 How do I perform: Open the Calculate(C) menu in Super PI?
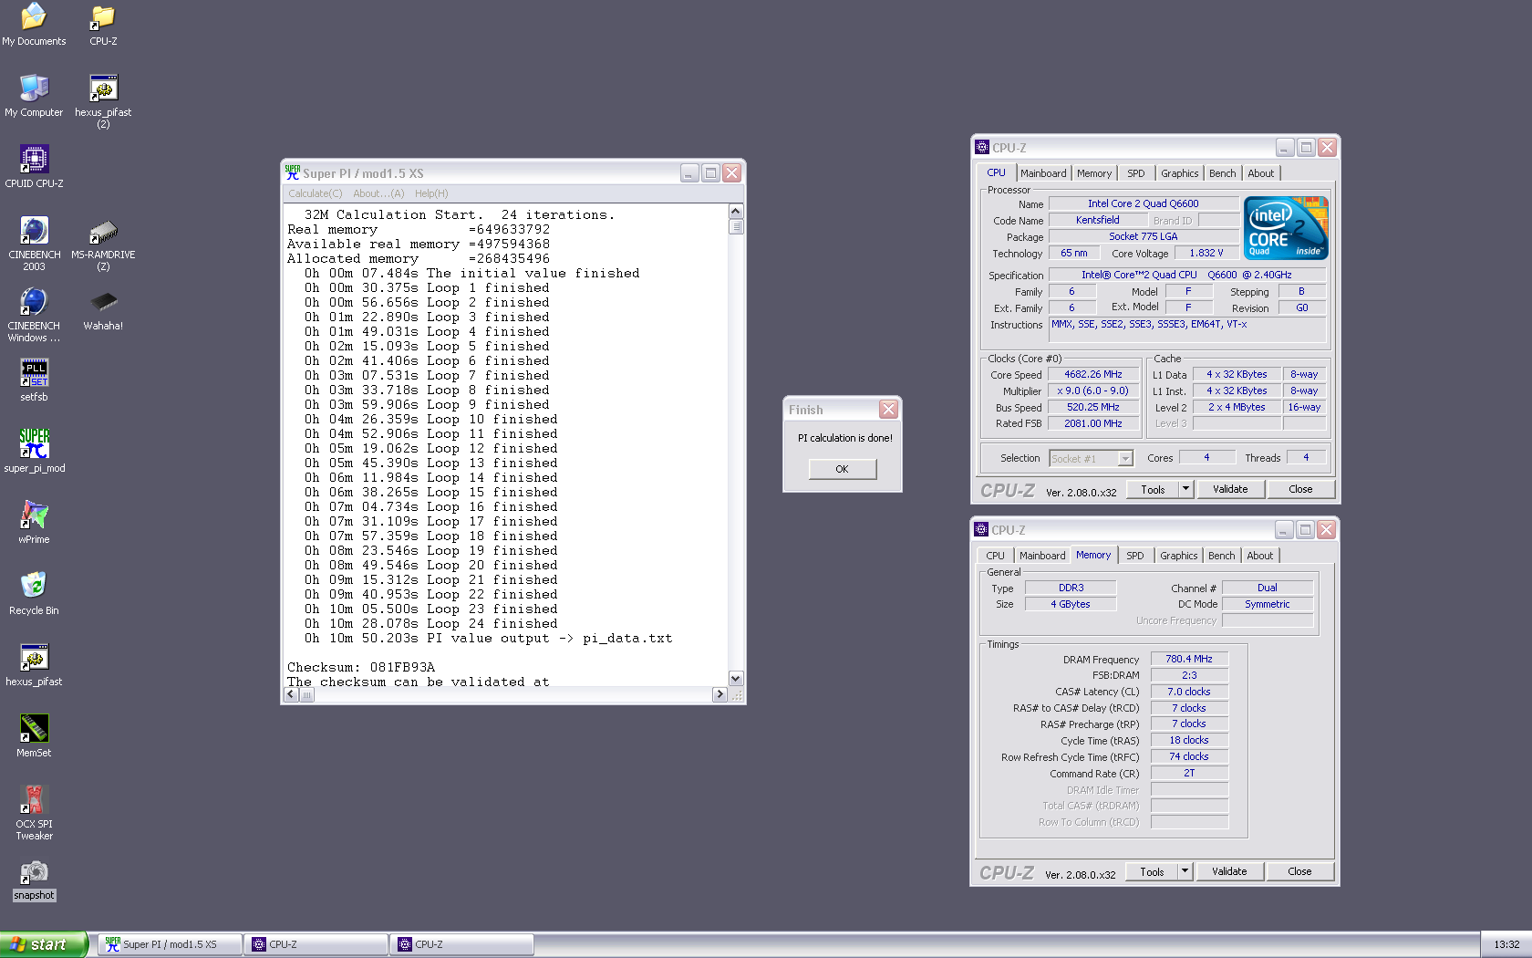[x=316, y=193]
